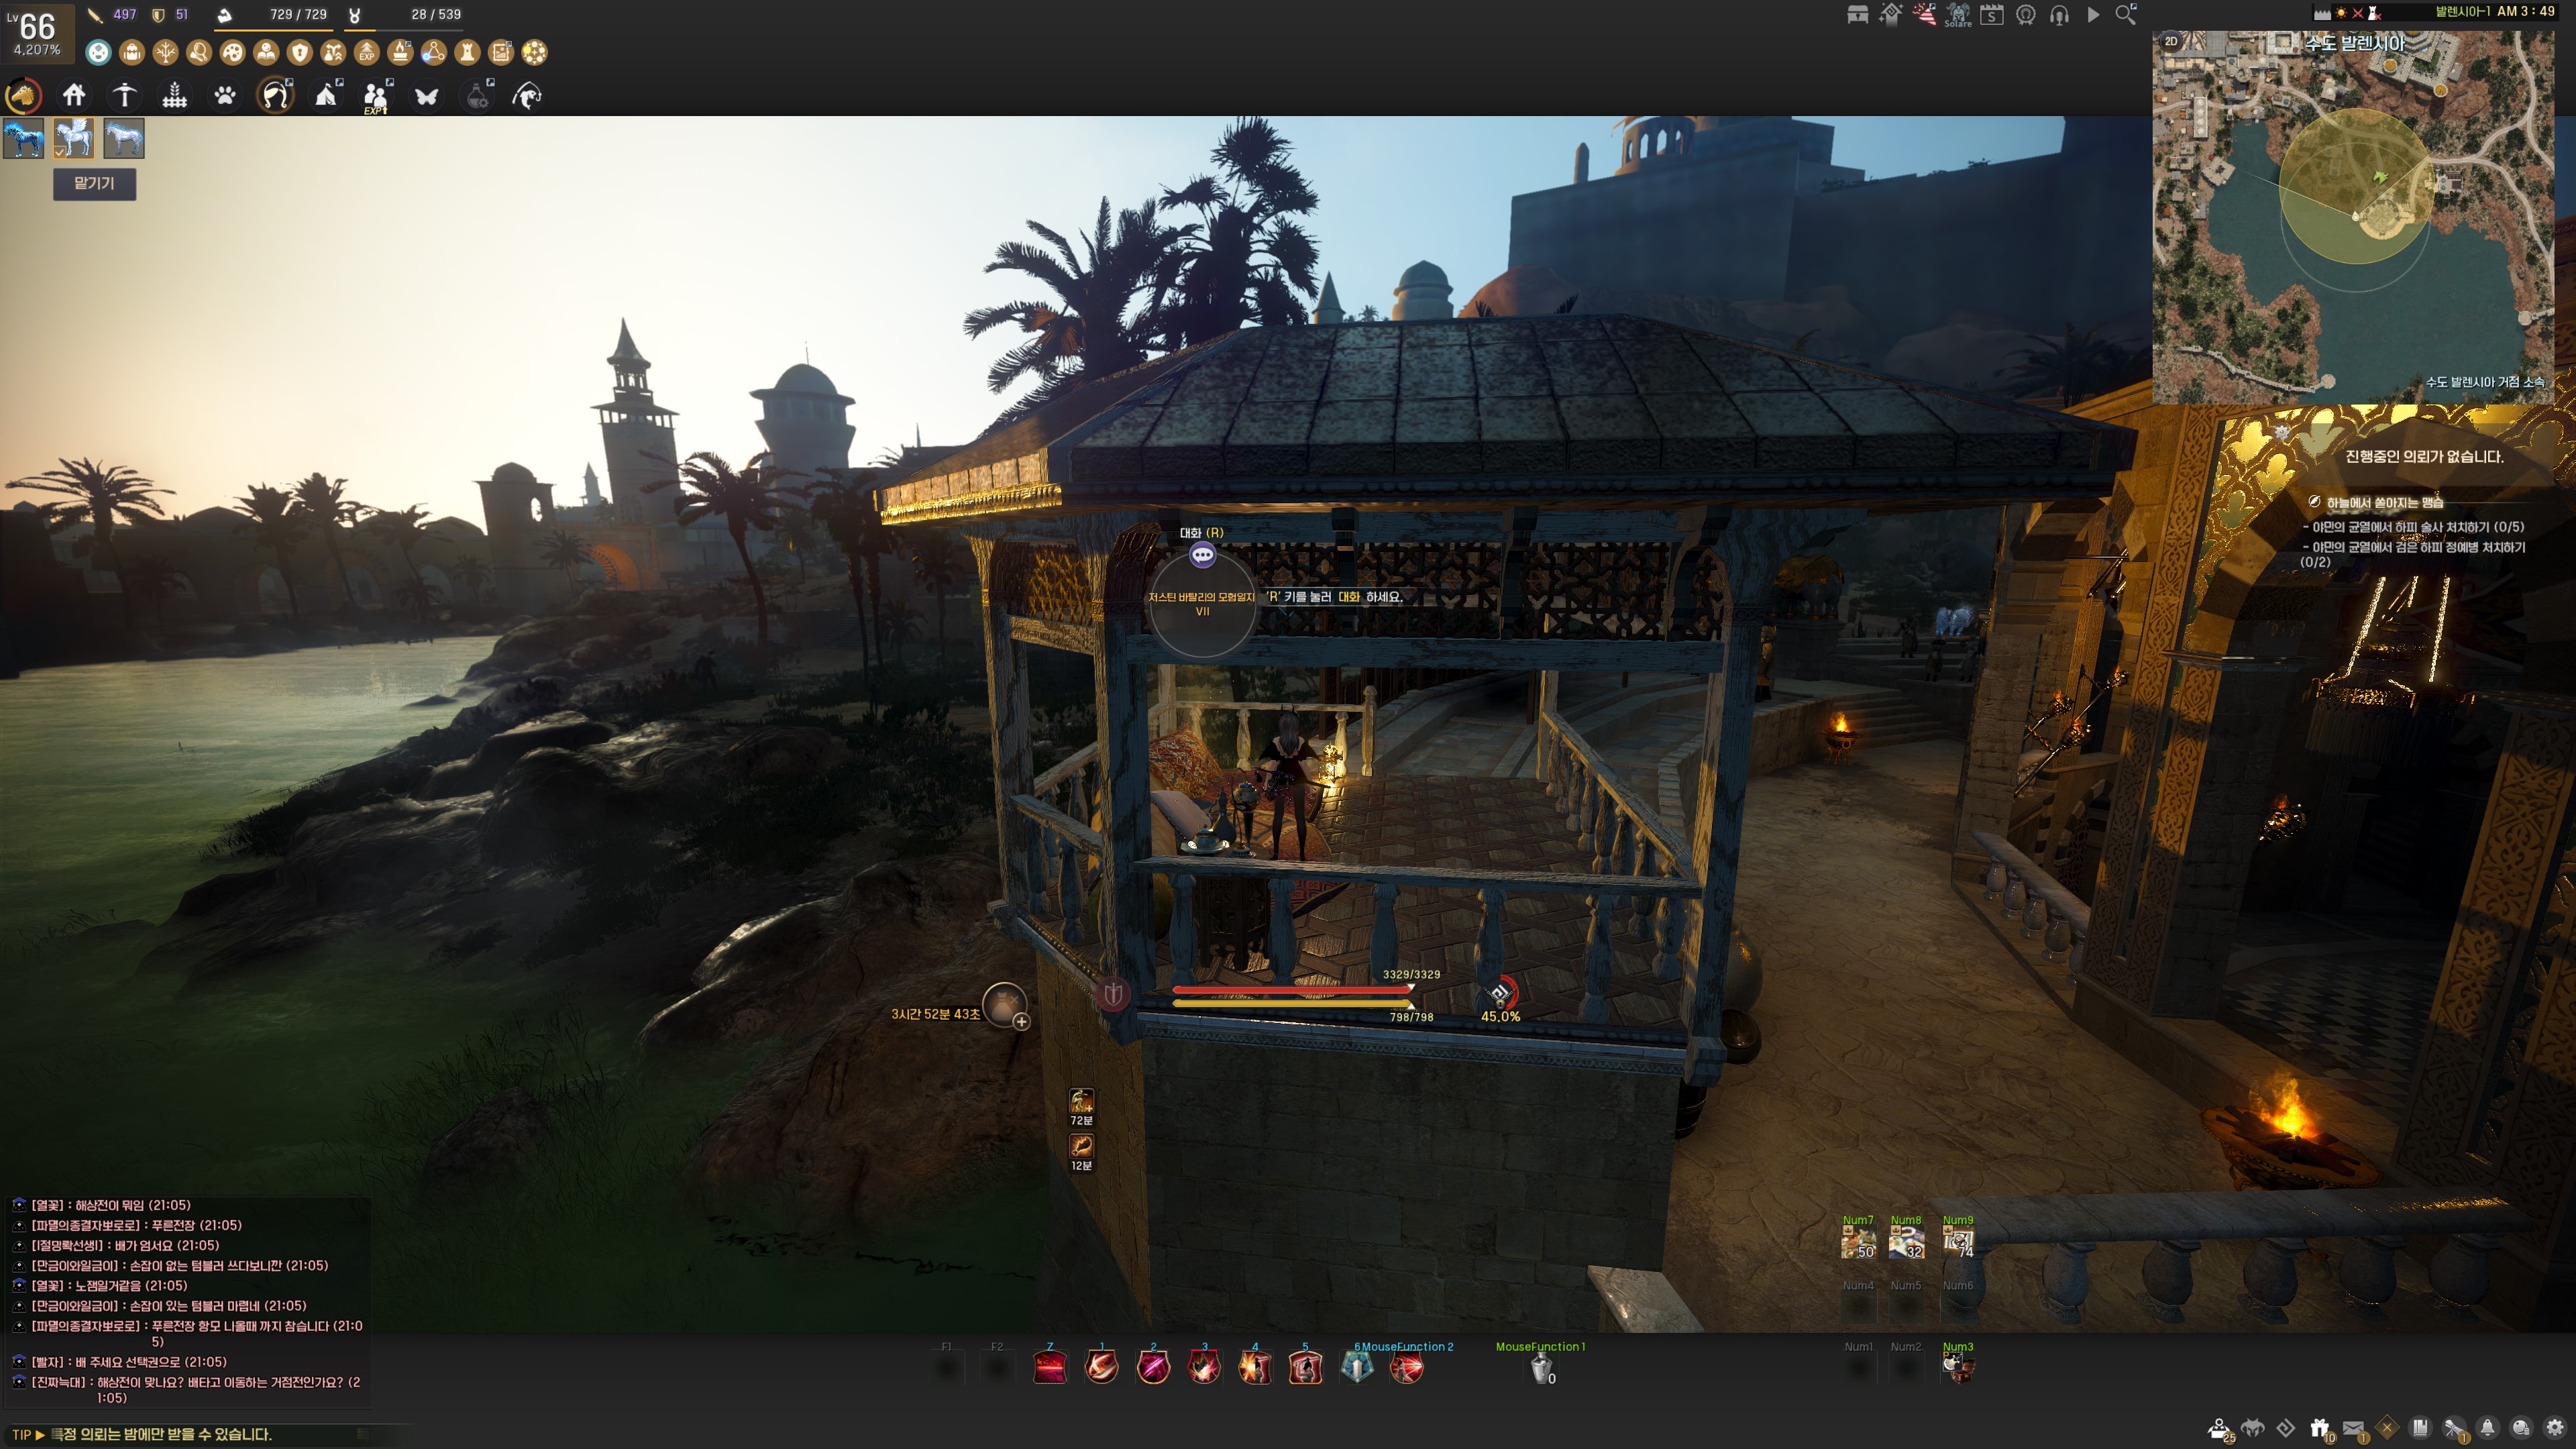The width and height of the screenshot is (2576, 1449).
Task: Open the magnifier search icon in top bar
Action: [x=2126, y=15]
